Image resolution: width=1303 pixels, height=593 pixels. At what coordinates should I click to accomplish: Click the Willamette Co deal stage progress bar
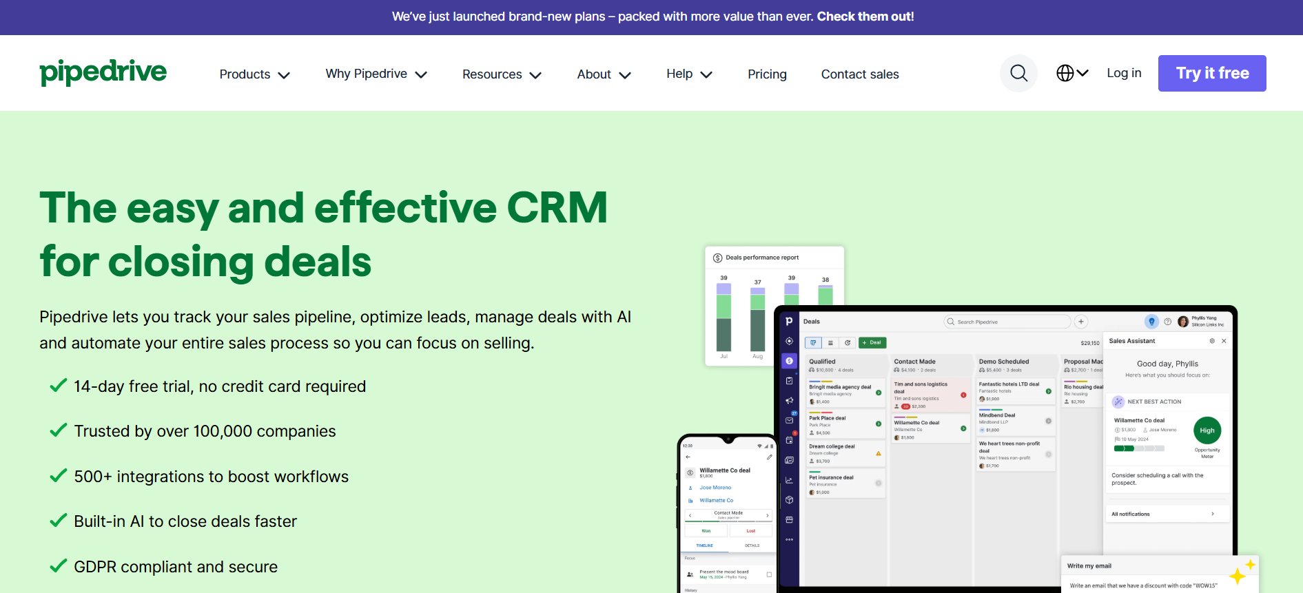click(1139, 448)
